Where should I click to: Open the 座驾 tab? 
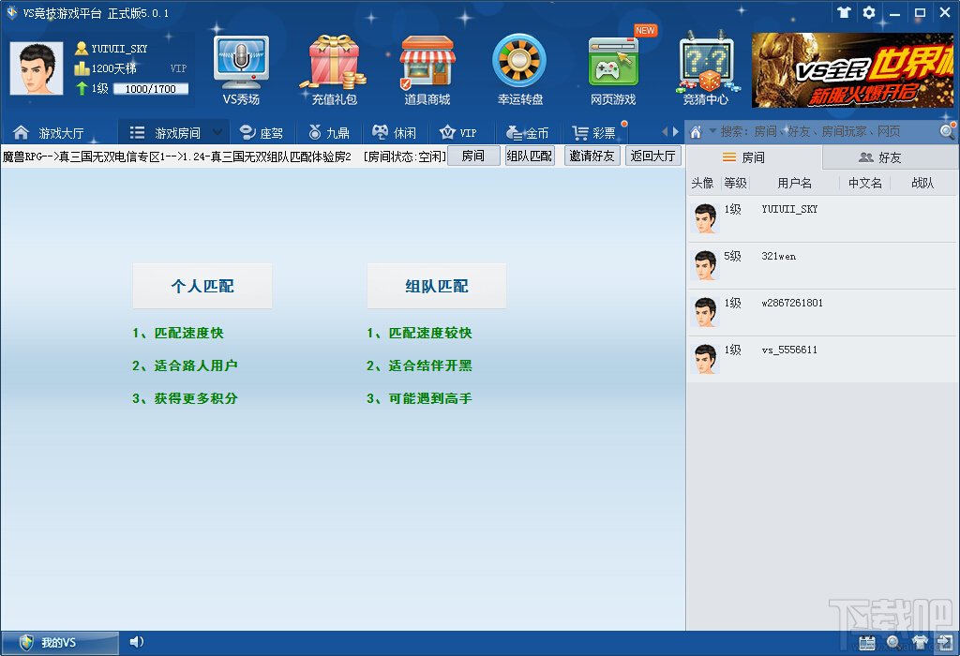click(x=262, y=132)
